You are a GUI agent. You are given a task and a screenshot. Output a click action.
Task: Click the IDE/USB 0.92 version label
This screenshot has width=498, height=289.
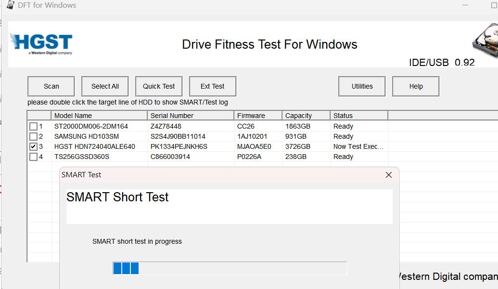pyautogui.click(x=442, y=62)
